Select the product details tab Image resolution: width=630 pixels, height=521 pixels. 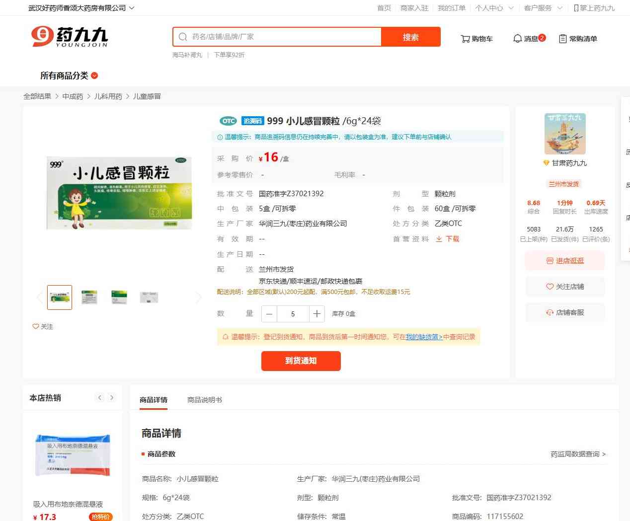[154, 400]
